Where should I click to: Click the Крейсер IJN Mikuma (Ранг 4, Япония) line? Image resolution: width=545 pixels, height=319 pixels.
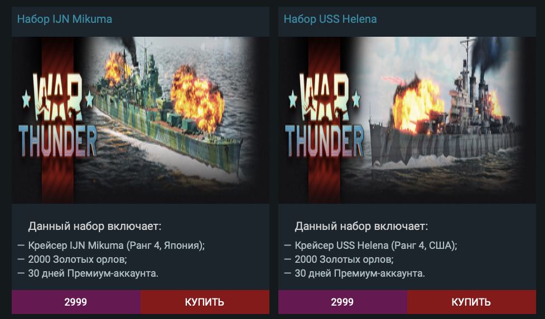[111, 246]
